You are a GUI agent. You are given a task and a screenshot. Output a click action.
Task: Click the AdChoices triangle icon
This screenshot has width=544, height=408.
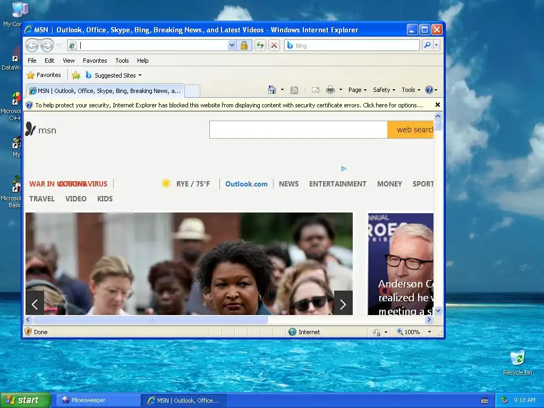pos(344,168)
